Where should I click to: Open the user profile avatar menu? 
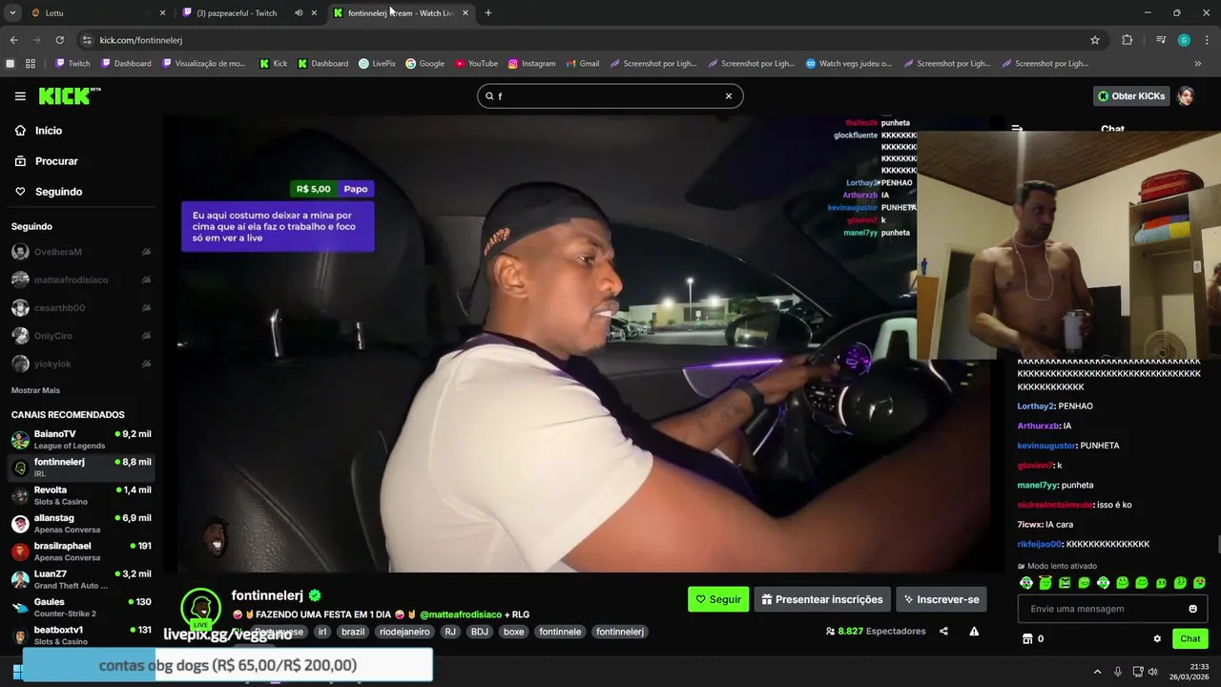click(1186, 96)
